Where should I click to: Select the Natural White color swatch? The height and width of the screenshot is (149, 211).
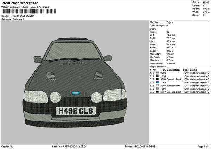[x=157, y=85]
